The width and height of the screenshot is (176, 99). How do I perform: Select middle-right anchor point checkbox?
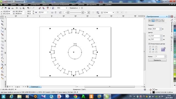156,50
